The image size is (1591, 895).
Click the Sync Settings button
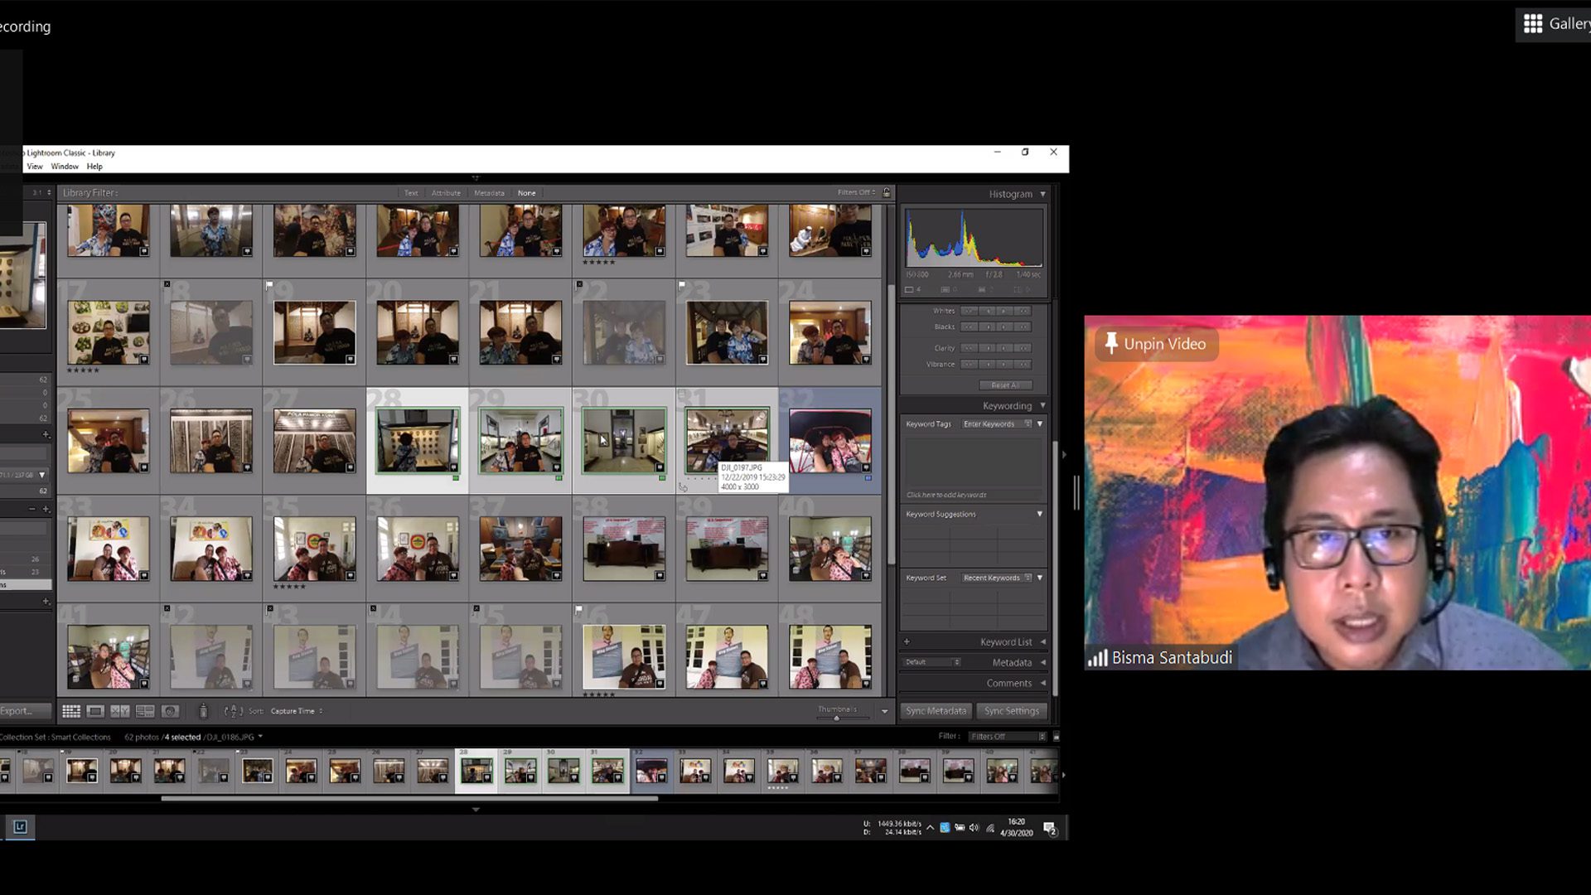pyautogui.click(x=1011, y=711)
